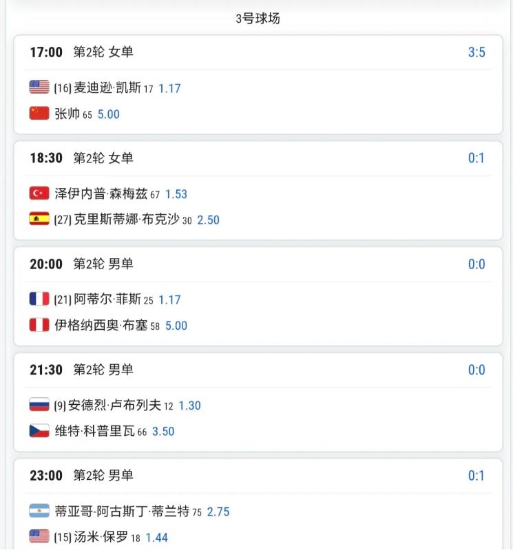Click the China flag beside 张帅

[39, 114]
